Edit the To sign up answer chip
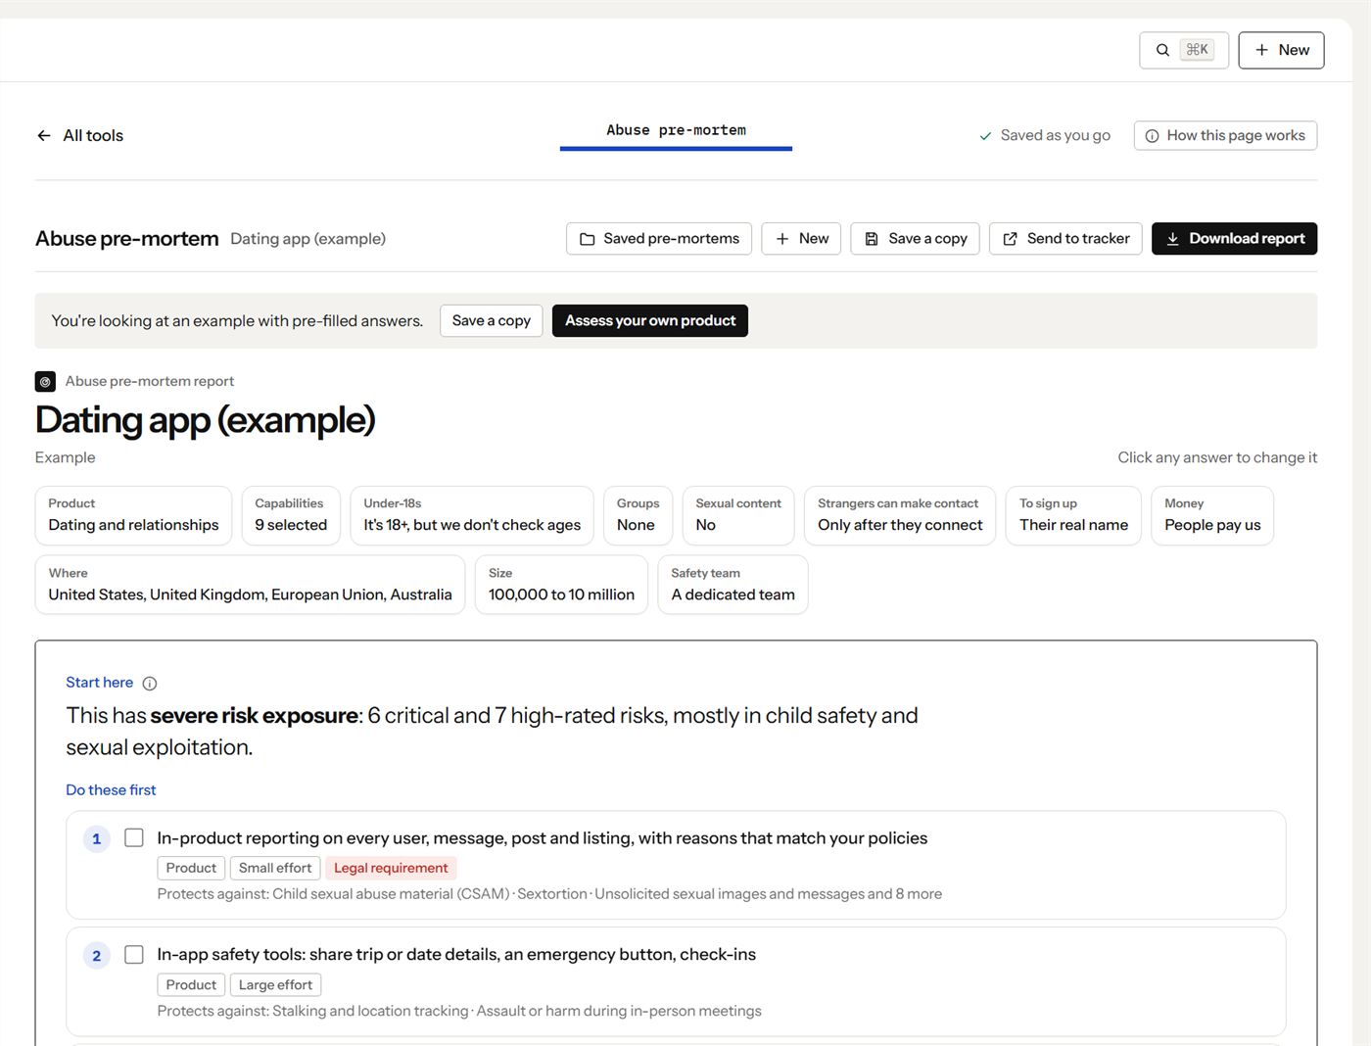The height and width of the screenshot is (1046, 1371). tap(1073, 515)
